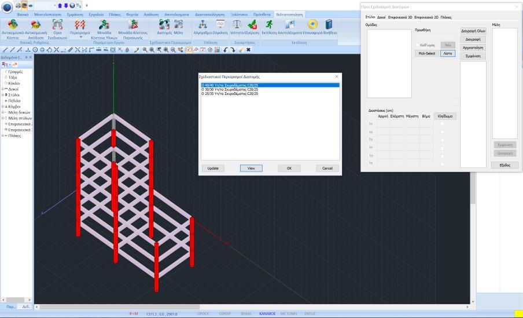
Task: Click the Update button in the dialog
Action: (x=213, y=169)
